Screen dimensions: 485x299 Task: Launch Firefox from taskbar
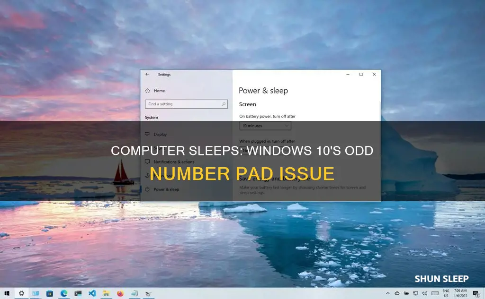120,293
